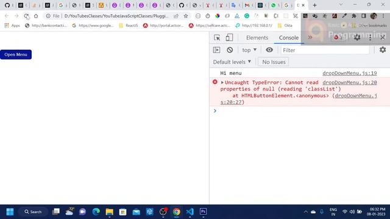Open the http://192.168.0.1/ bookmark
The width and height of the screenshot is (390, 219).
(x=253, y=26)
